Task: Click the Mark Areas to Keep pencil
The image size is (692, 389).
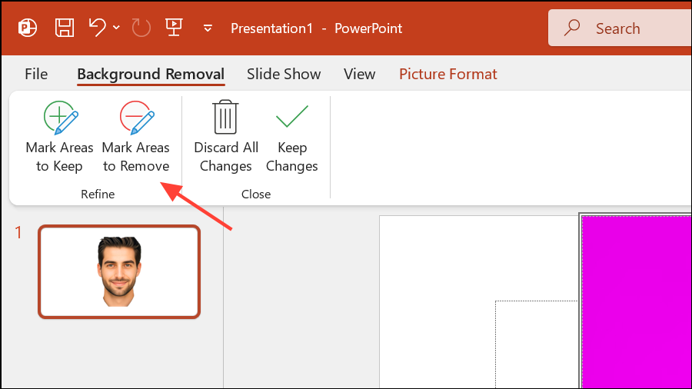Action: coord(59,138)
